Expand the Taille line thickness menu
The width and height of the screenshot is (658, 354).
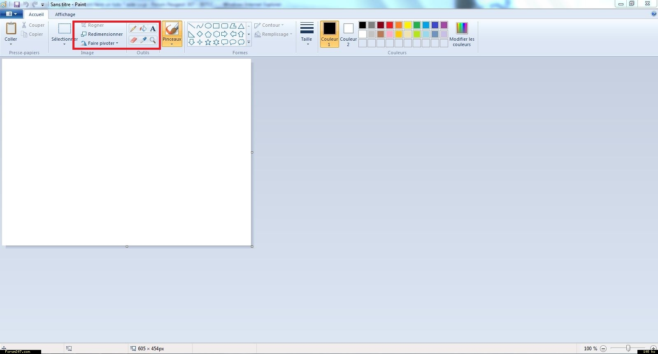(307, 34)
